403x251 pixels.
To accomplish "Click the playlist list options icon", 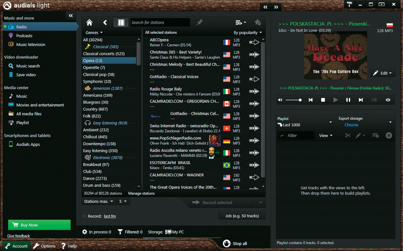I will click(375, 135).
